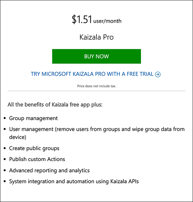193x202 pixels.
Task: Click the user/month pricing label
Action: (107, 21)
